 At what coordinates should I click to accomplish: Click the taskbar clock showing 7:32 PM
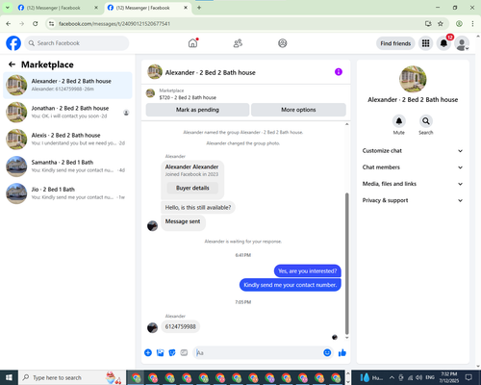tap(448, 377)
